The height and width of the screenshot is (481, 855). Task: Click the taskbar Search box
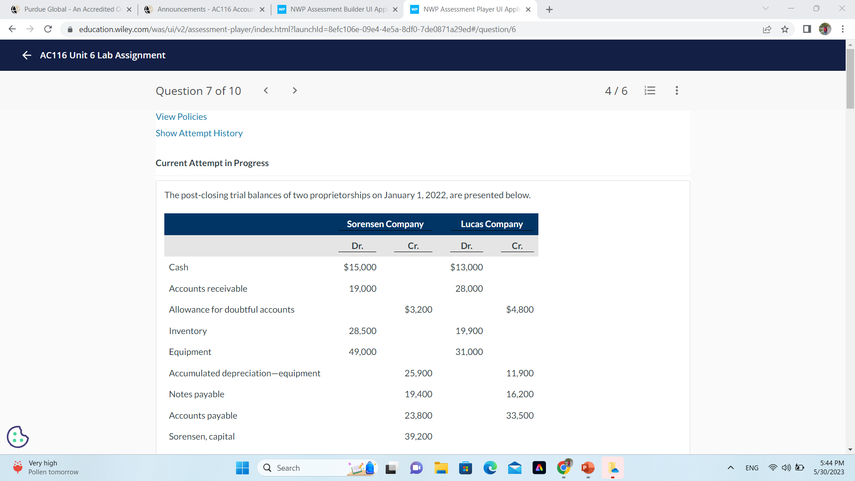[x=312, y=468]
